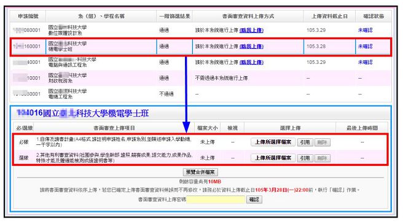Image resolution: width=403 pixels, height=223 pixels.
Task: Click 刪除 button for 其他有利審查資料 item
Action: pyautogui.click(x=323, y=158)
